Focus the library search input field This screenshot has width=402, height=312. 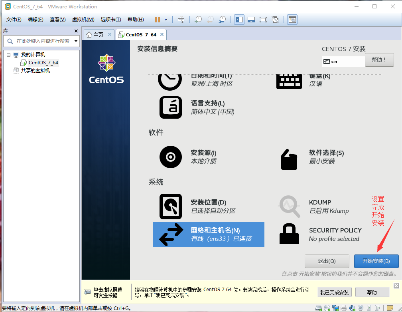click(43, 41)
